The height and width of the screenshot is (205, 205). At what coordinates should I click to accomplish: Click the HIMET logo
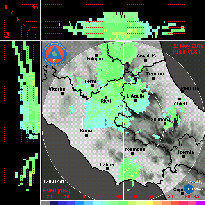(194, 189)
